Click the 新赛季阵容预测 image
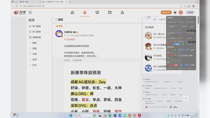 pos(101,88)
